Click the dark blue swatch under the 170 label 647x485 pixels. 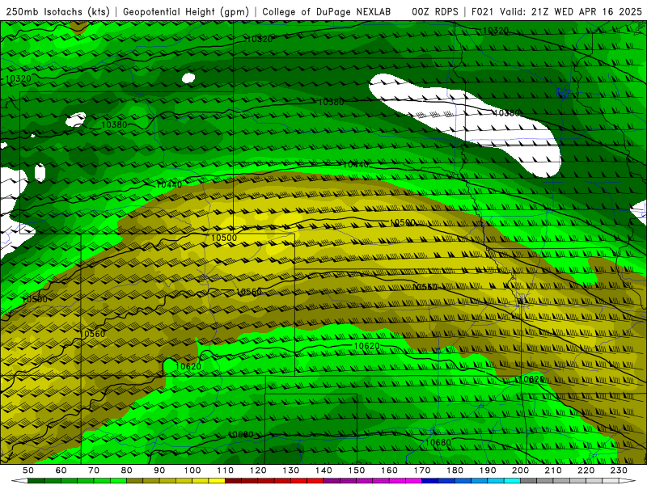pos(430,481)
